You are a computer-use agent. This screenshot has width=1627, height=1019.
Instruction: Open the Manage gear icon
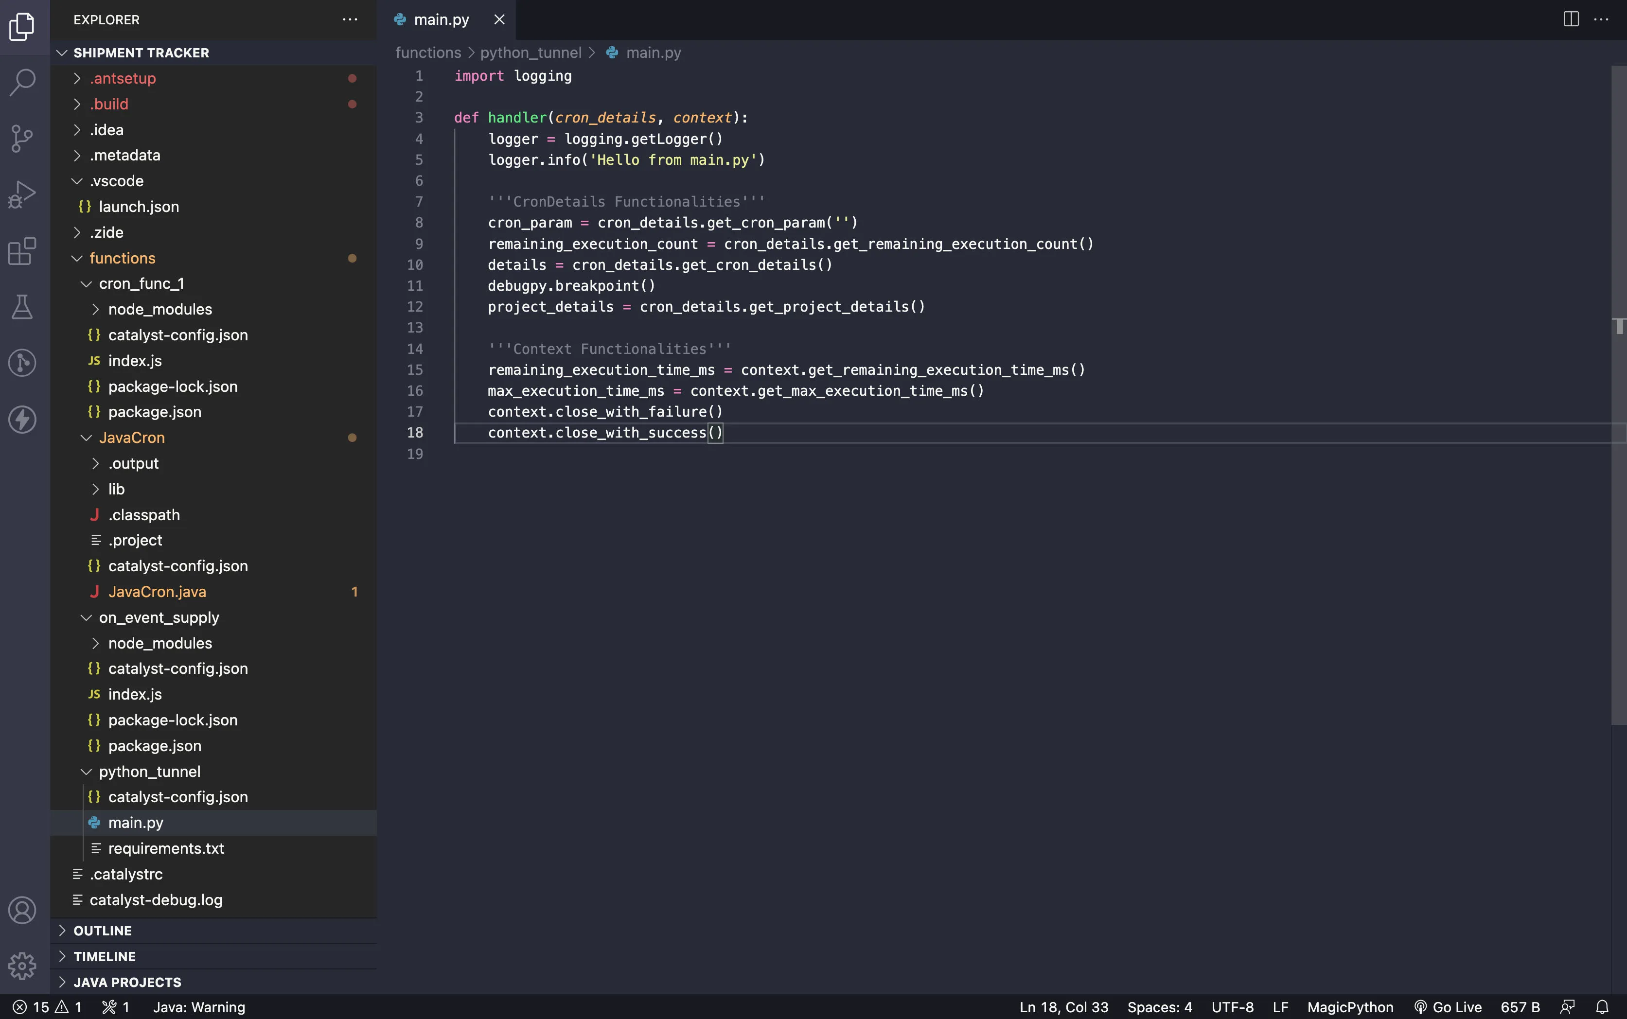pyautogui.click(x=22, y=966)
